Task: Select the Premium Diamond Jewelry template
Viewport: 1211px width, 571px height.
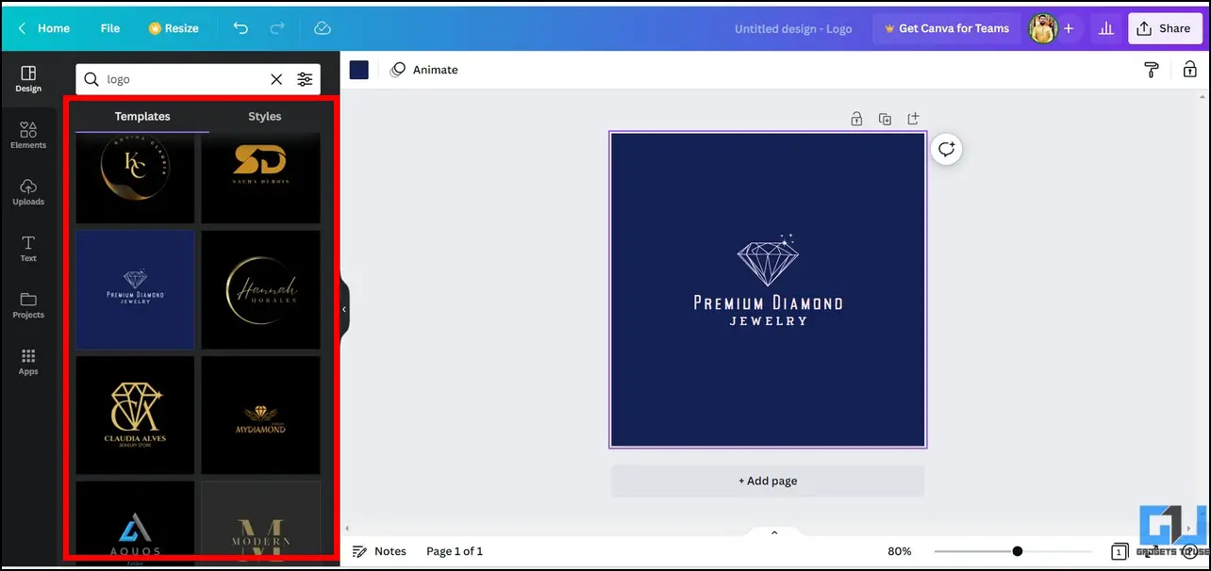Action: tap(135, 290)
